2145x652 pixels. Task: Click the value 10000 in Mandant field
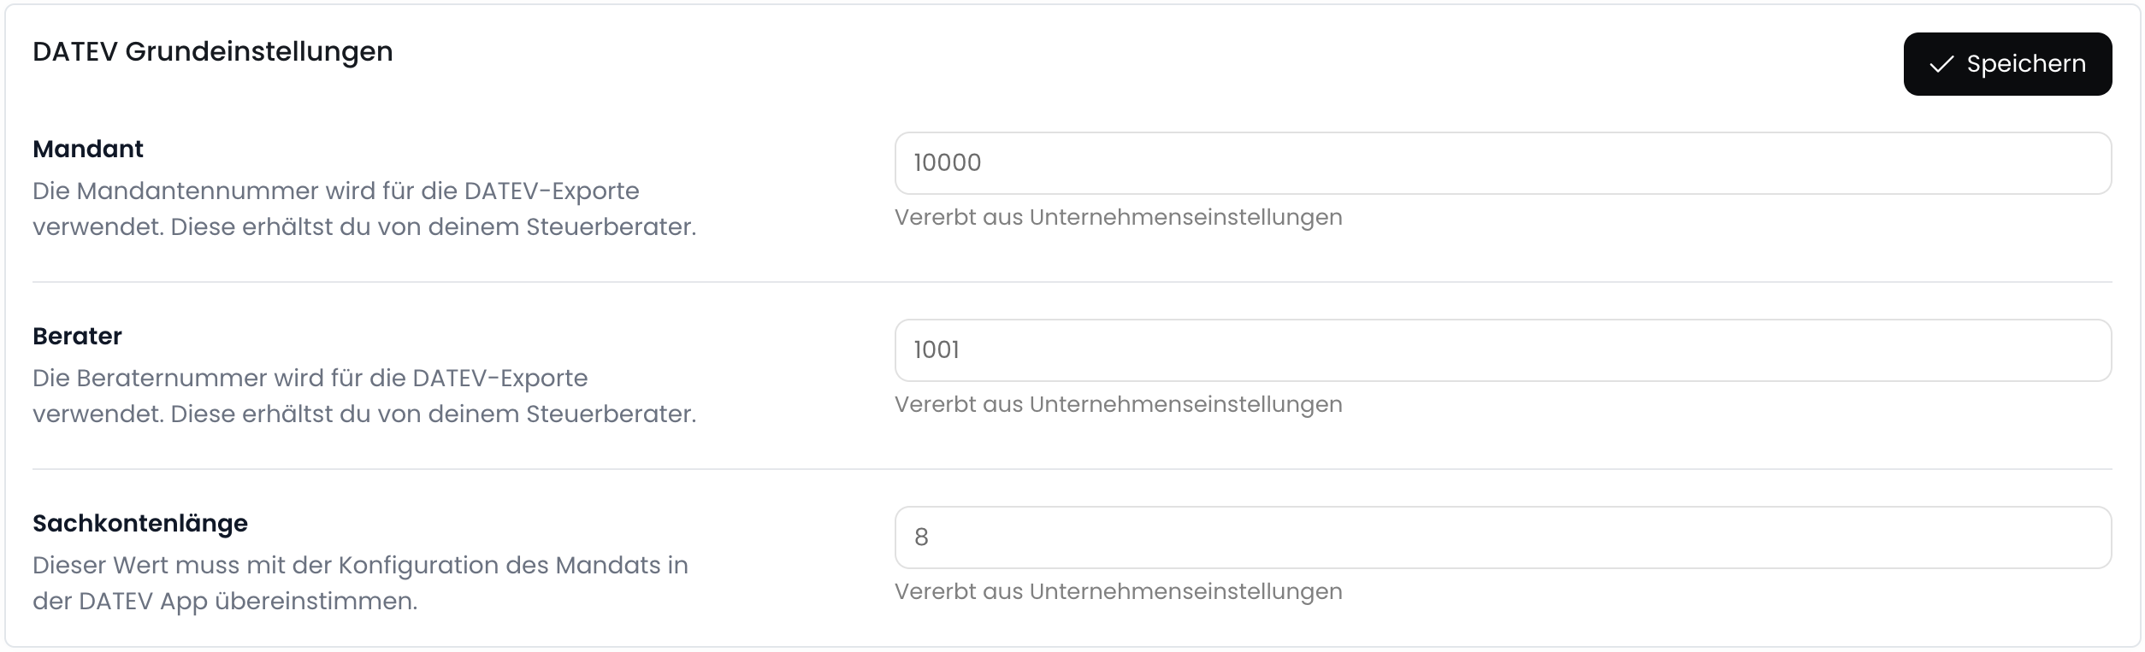pyautogui.click(x=946, y=162)
